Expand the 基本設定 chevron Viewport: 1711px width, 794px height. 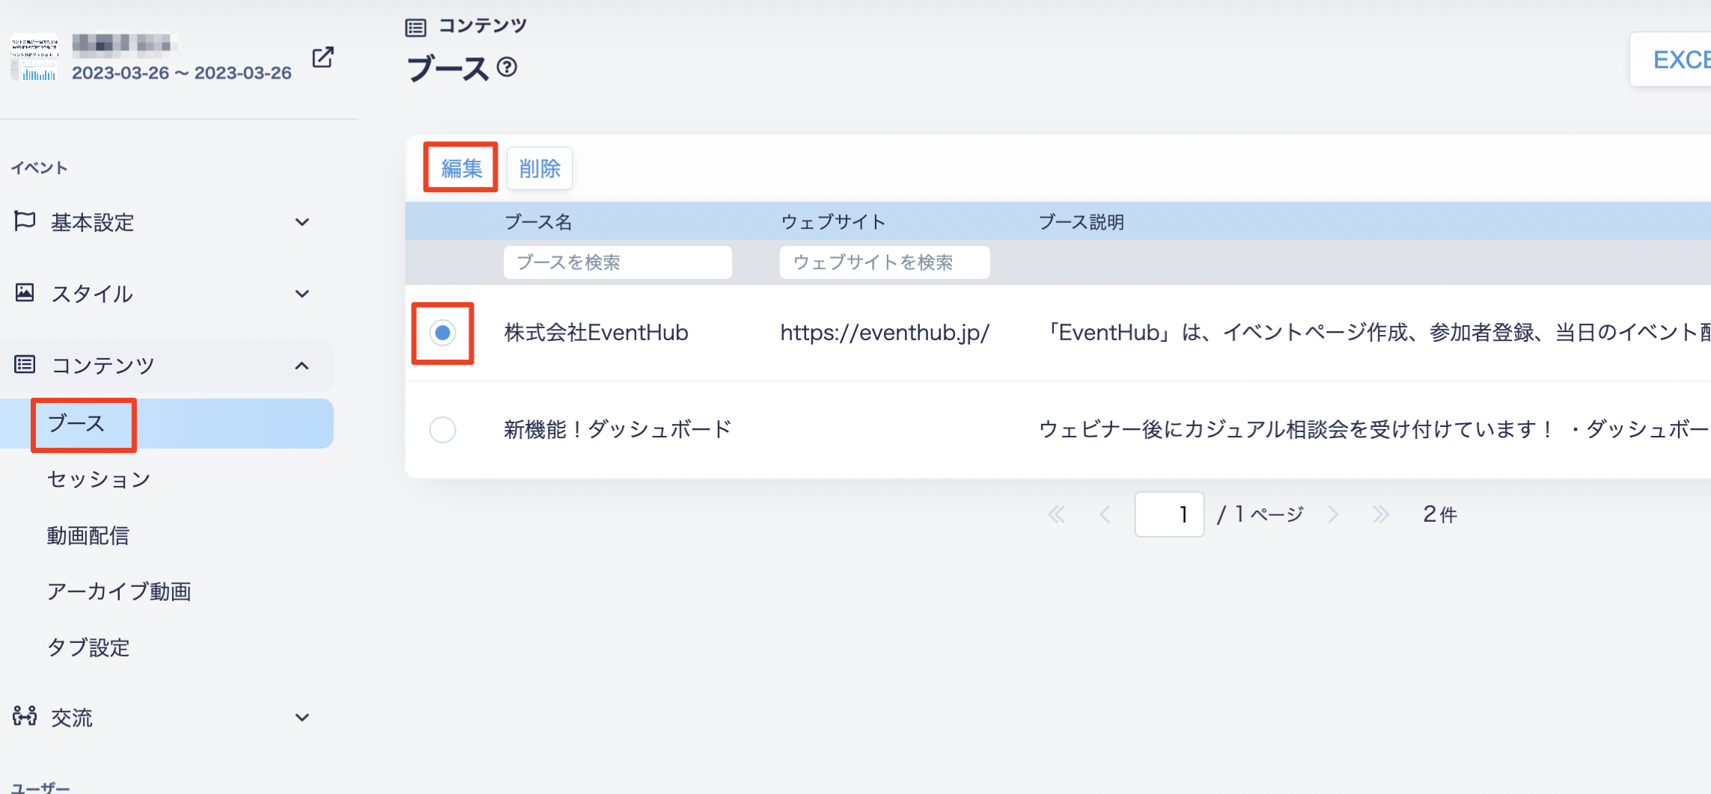coord(302,222)
